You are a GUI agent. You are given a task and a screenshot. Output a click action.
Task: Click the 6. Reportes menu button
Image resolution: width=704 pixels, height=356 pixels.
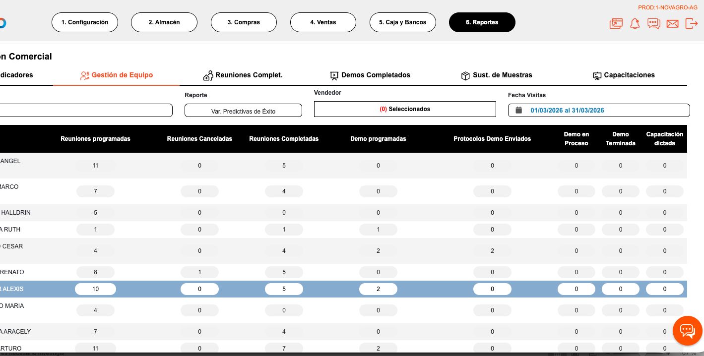(482, 22)
